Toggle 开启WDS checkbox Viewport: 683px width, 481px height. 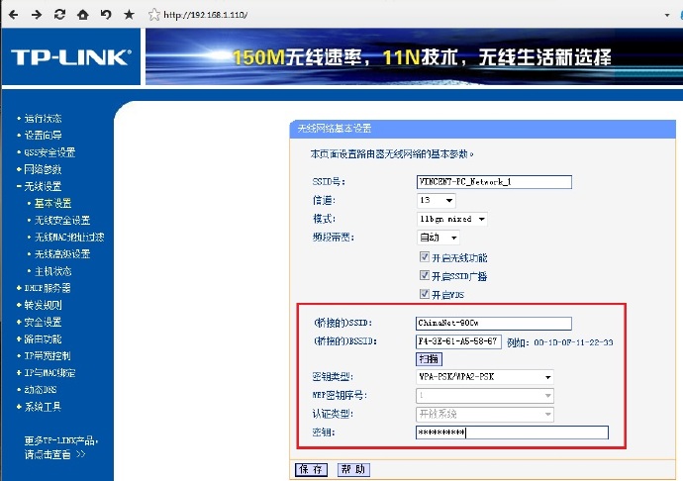tap(425, 294)
